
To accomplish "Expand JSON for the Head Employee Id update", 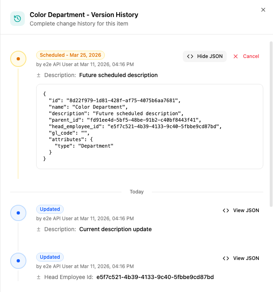I will point(241,258).
